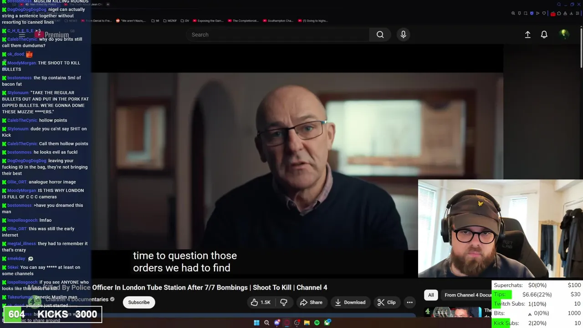Screen dimensions: 583x328
Task: Open the suggested video thumbnail in sidebar
Action: (453, 313)
